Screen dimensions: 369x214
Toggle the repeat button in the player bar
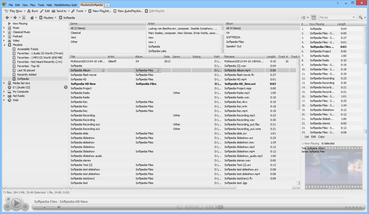[188, 207]
